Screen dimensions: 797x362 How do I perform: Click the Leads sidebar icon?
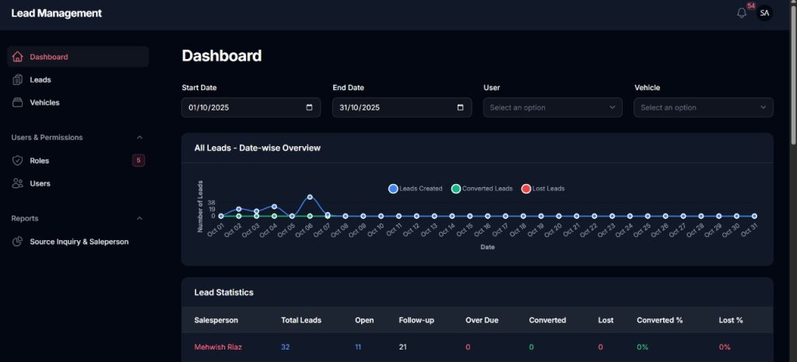tap(18, 80)
